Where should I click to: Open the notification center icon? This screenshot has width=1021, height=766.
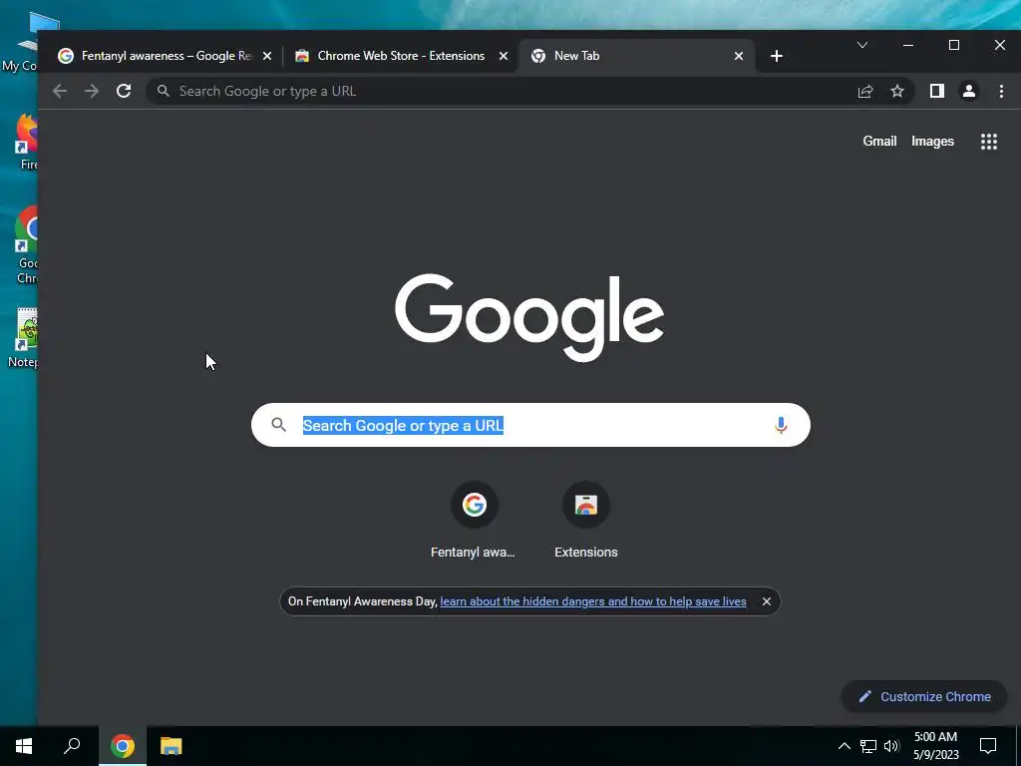(x=988, y=746)
